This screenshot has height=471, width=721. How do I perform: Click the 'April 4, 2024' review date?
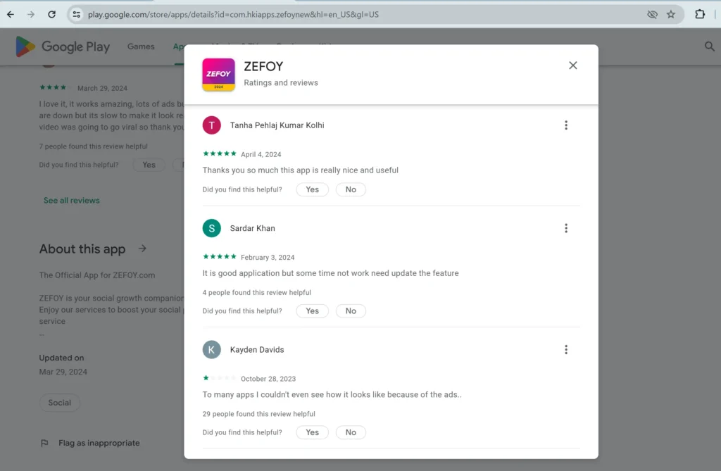[x=261, y=155]
